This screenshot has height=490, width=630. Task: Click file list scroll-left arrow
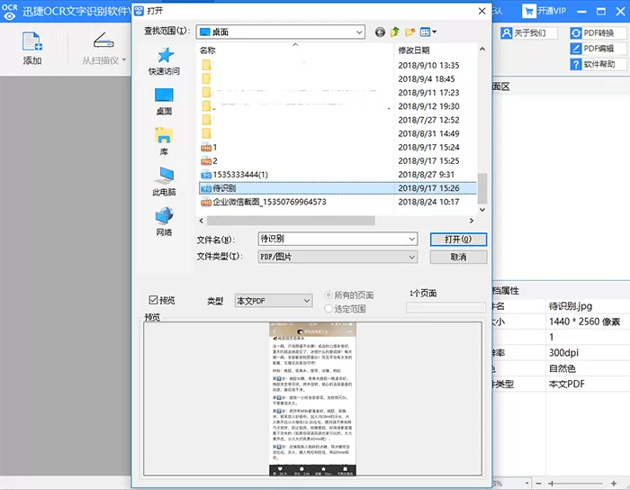point(202,221)
